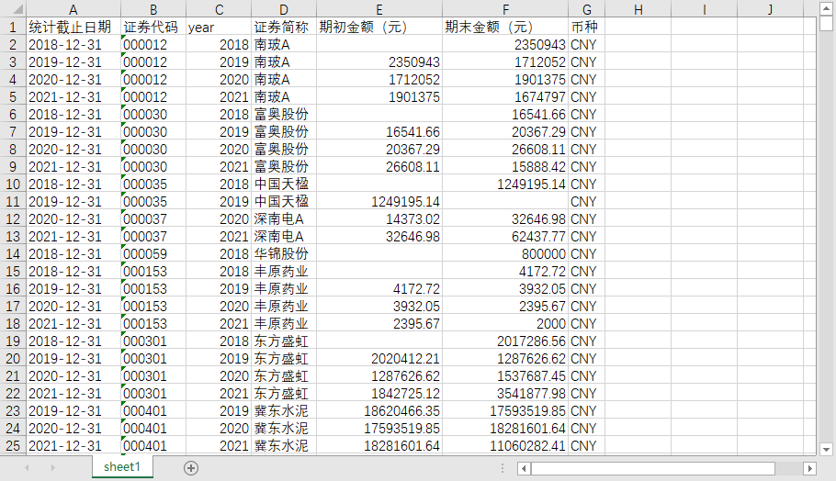Select the 证券代码 header cell
Image resolution: width=836 pixels, height=481 pixels.
coord(153,28)
